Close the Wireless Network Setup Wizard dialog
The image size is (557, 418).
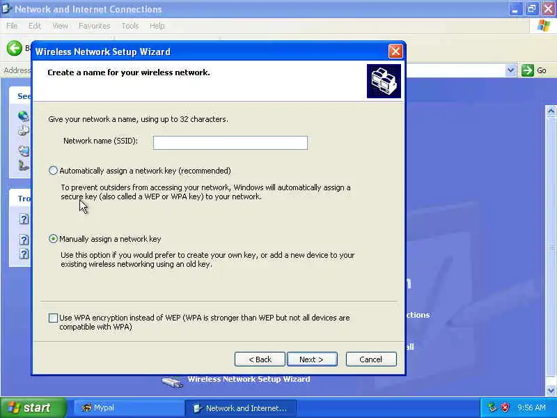coord(395,52)
